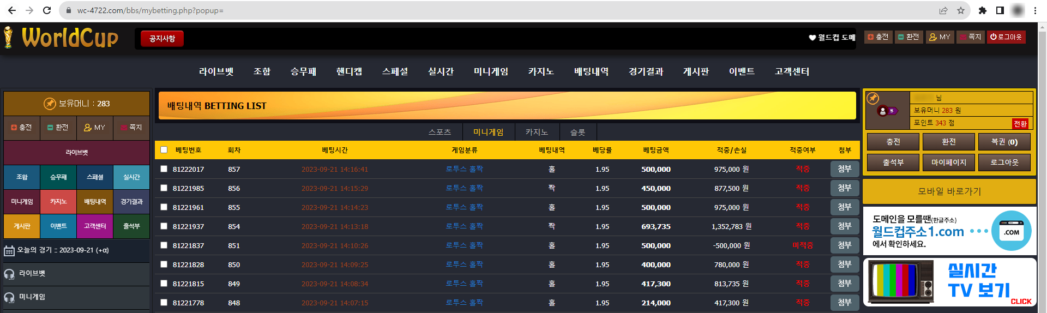Image resolution: width=1047 pixels, height=313 pixels.
Task: Open the 고객센터 item in the top navigation
Action: [792, 71]
